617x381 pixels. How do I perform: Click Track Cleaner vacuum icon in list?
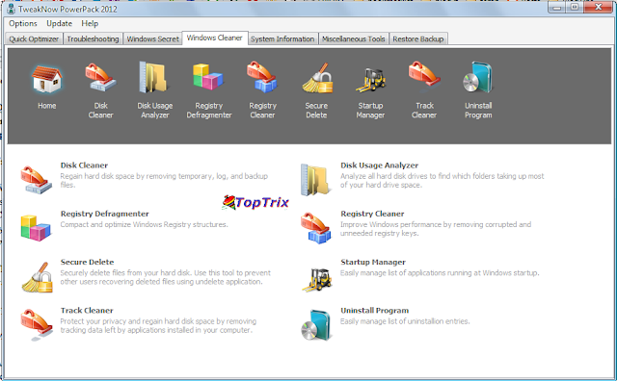[37, 324]
